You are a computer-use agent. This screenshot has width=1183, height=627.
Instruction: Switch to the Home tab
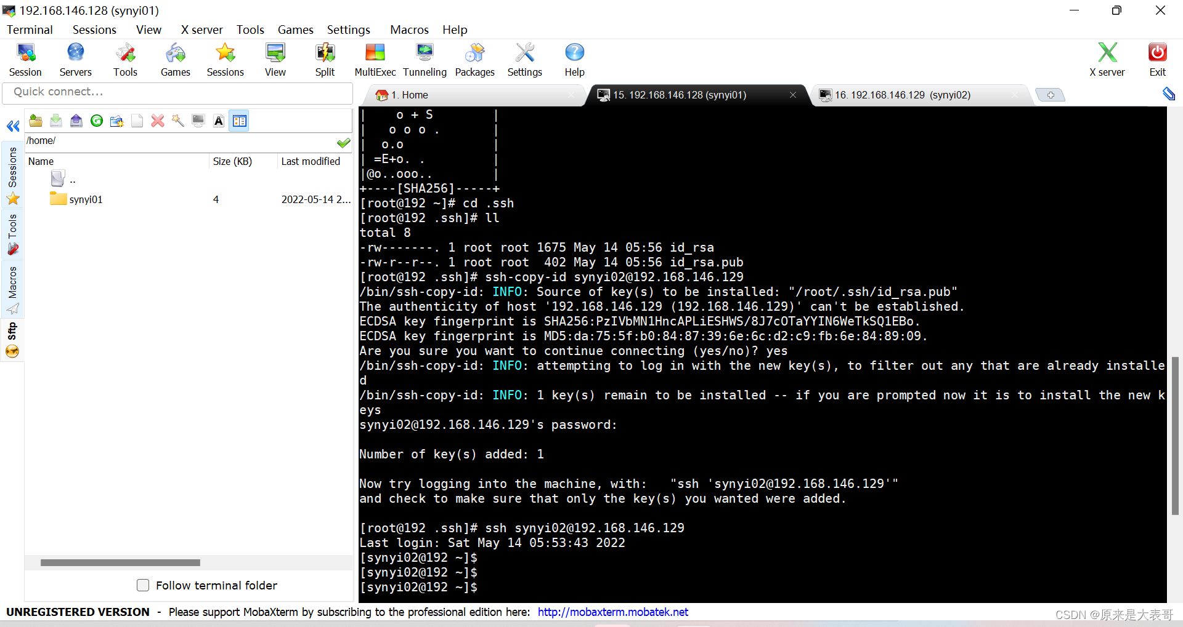pos(474,95)
